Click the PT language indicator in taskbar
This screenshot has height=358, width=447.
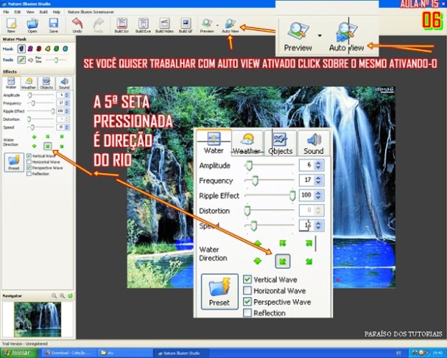[398, 353]
